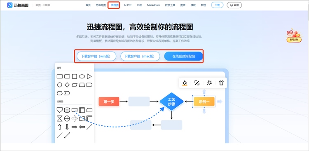
Task: Open the AI PPT nav item
Action: click(x=127, y=5)
